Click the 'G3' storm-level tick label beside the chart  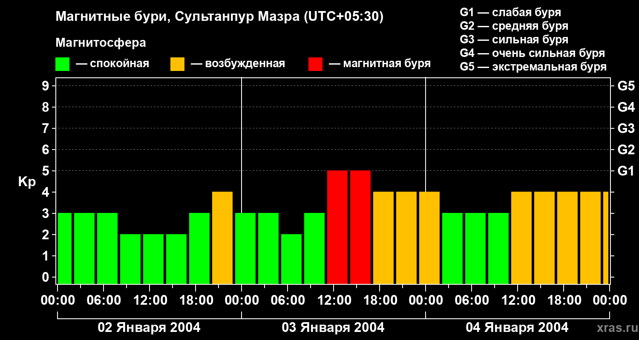(x=626, y=128)
